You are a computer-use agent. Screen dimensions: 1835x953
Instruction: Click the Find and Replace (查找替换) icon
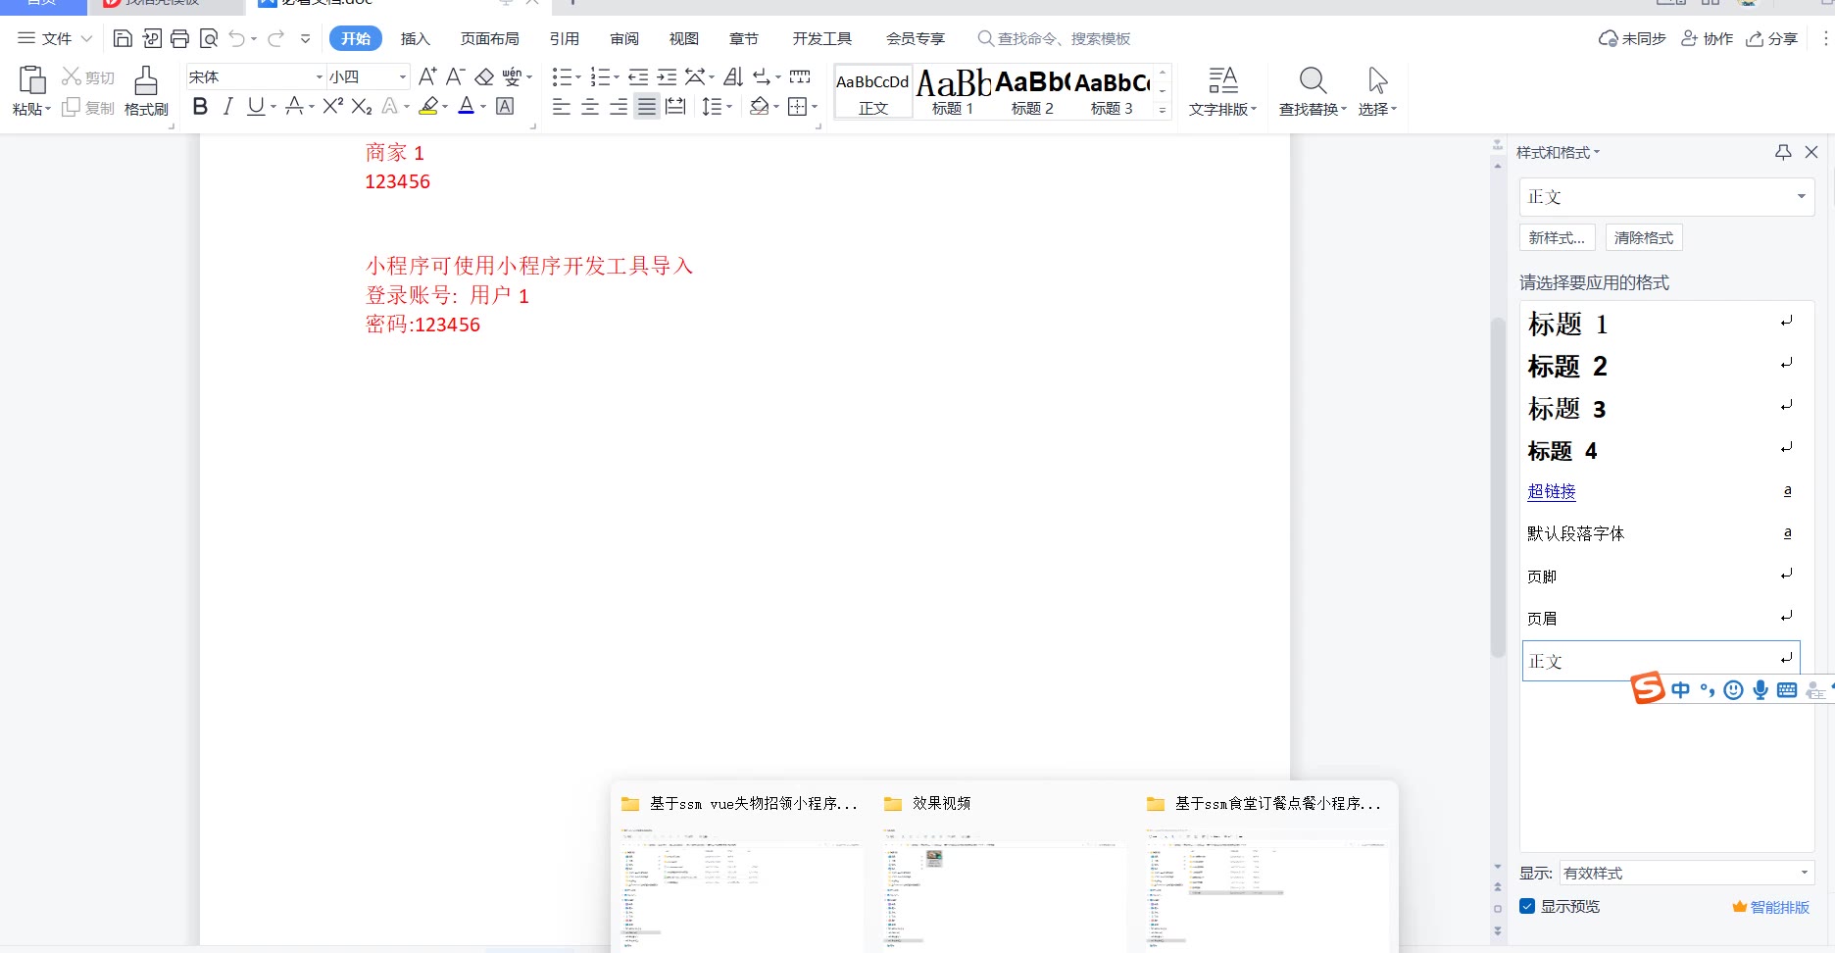coord(1312,90)
